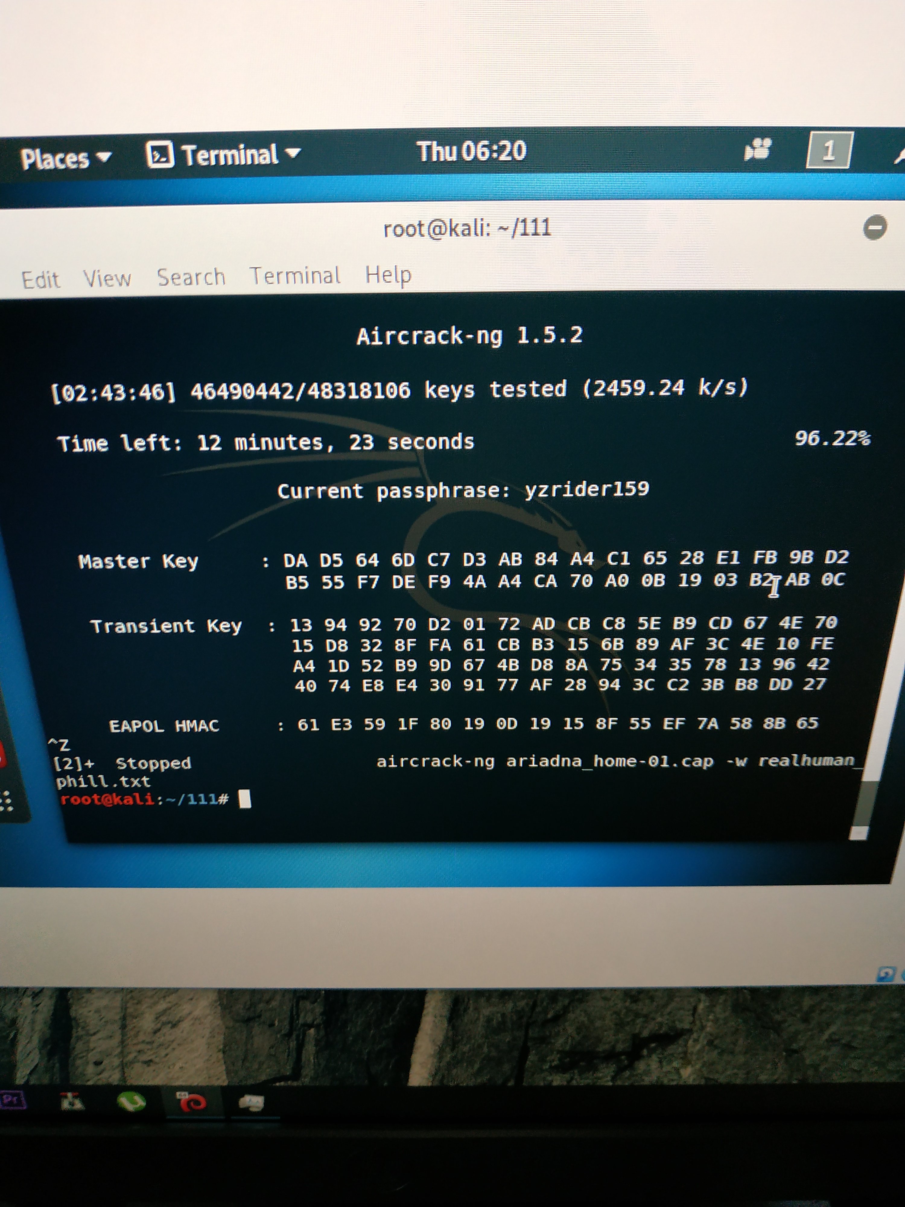Click the cursor at root@kali prompt
This screenshot has width=905, height=1207.
coord(245,799)
